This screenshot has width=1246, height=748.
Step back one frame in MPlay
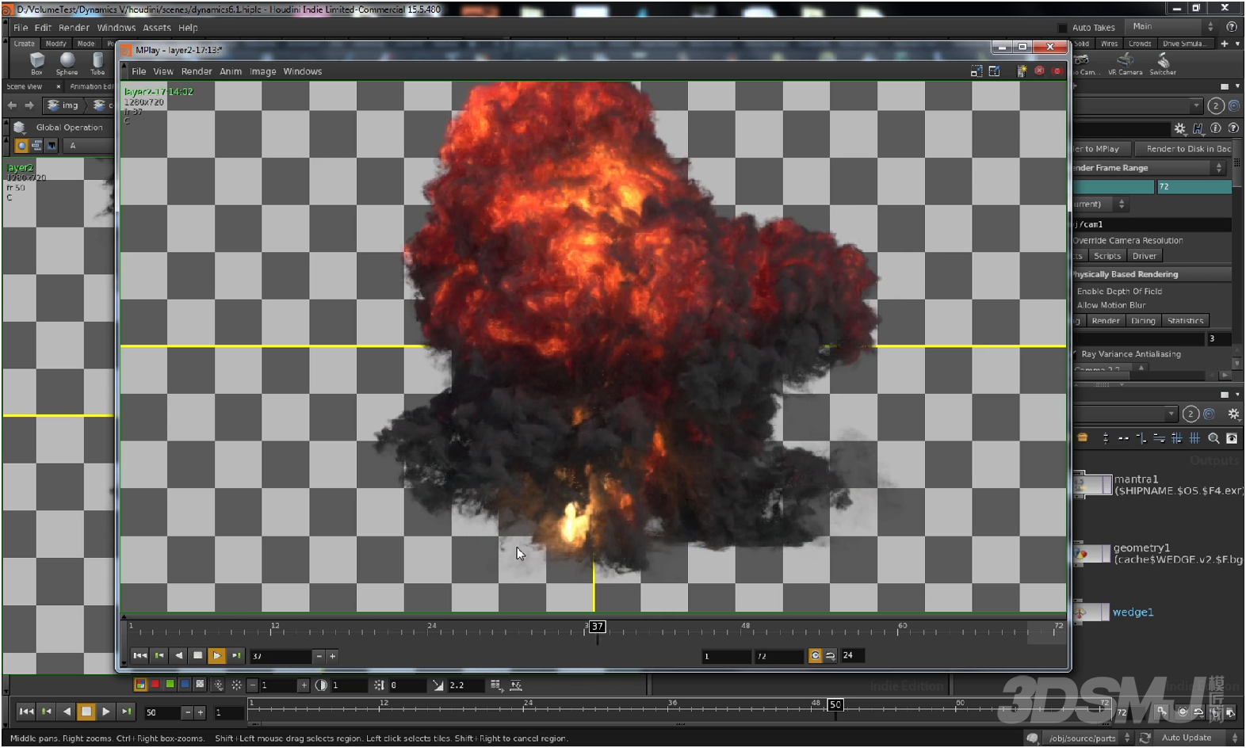pyautogui.click(x=159, y=655)
